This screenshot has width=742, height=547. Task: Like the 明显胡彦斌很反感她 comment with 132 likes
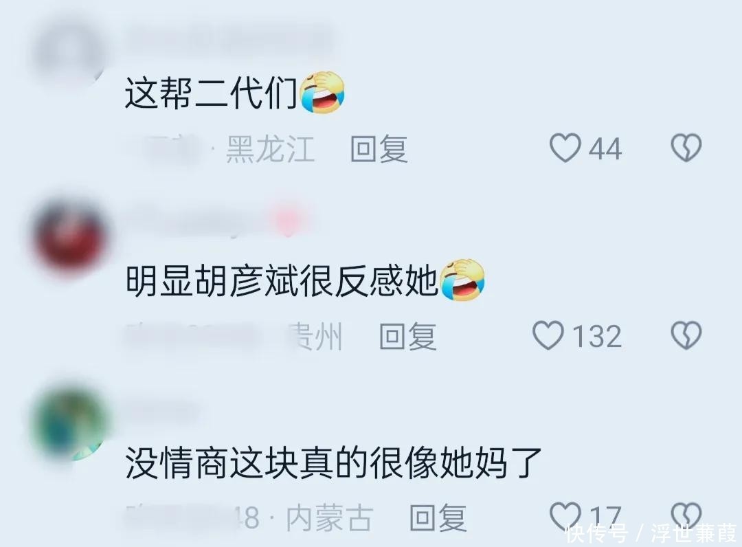[x=548, y=335]
